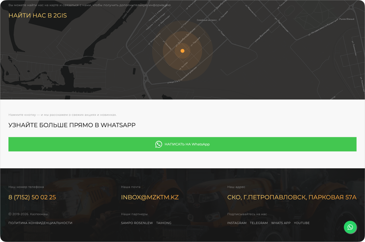Open ПОЛИТИКА КОНФИДЕНЦИАЛЬНОСТИ page
Image resolution: width=365 pixels, height=242 pixels.
point(40,223)
